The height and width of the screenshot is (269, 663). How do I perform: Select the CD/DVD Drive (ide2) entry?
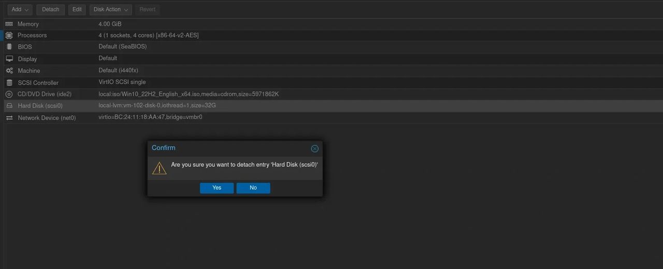click(45, 94)
